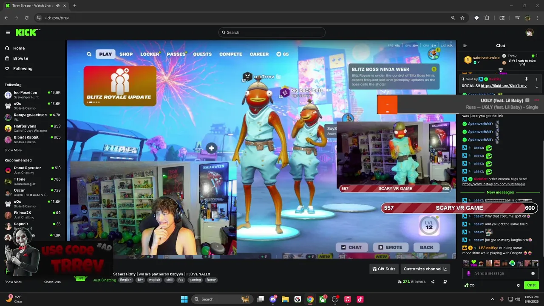Screen dimensions: 544x306
Task: Click Gift Subs button
Action: tap(384, 269)
